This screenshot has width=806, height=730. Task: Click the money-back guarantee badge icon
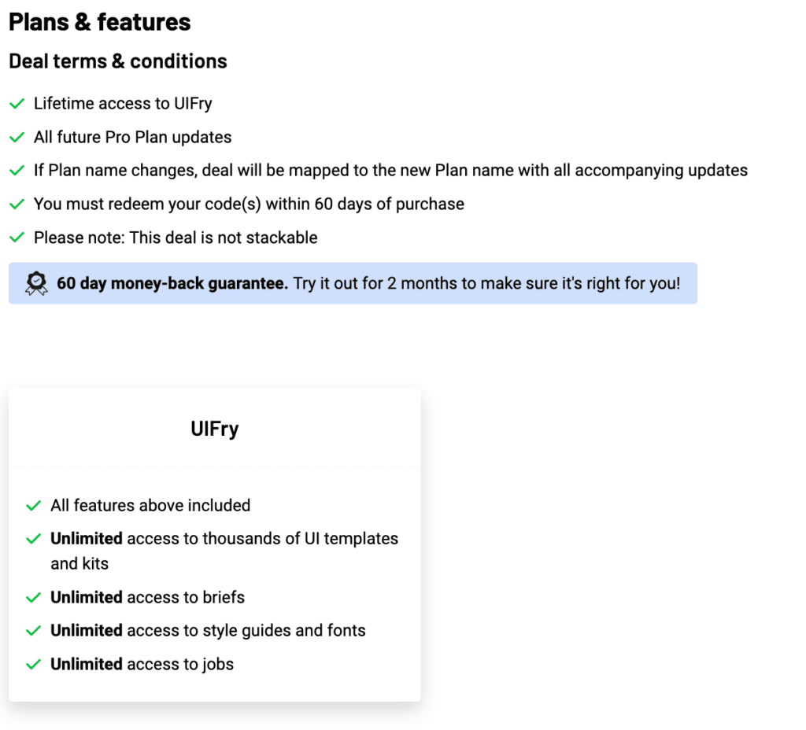tap(36, 283)
